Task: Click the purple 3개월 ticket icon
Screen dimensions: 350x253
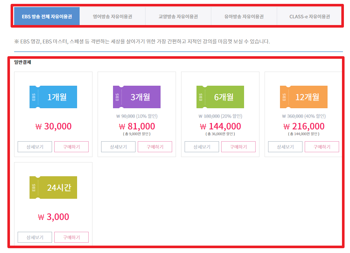Action: pos(137,97)
